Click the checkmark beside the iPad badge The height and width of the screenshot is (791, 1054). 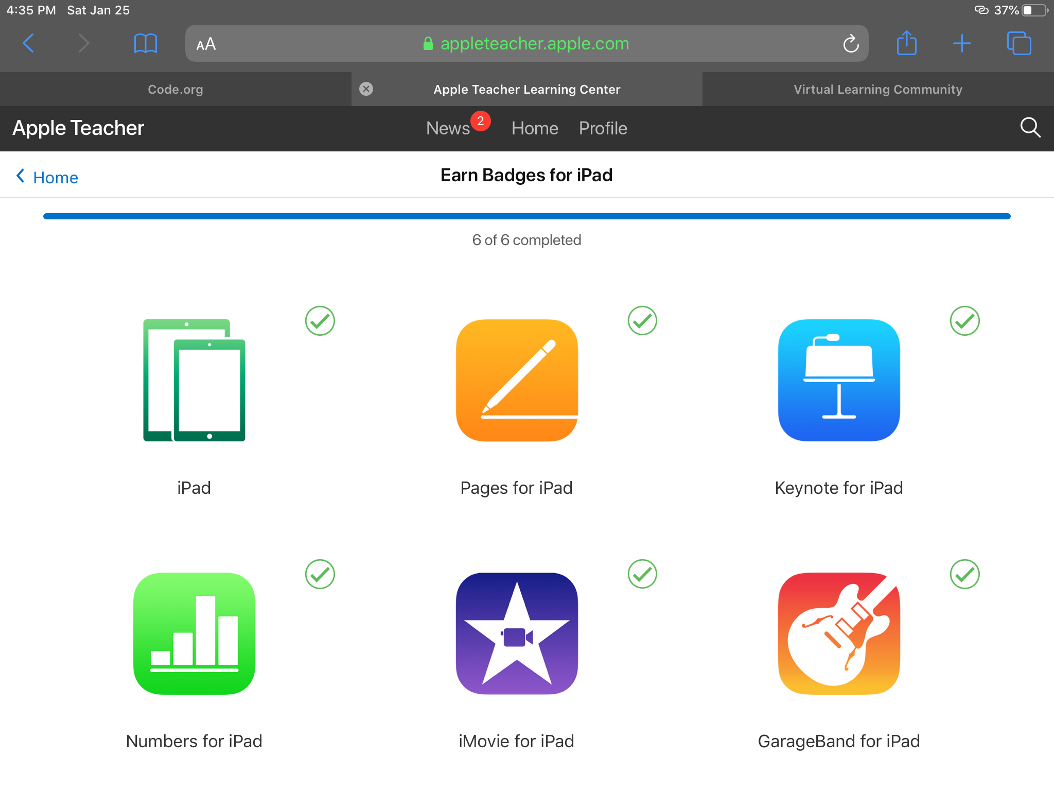(x=320, y=321)
